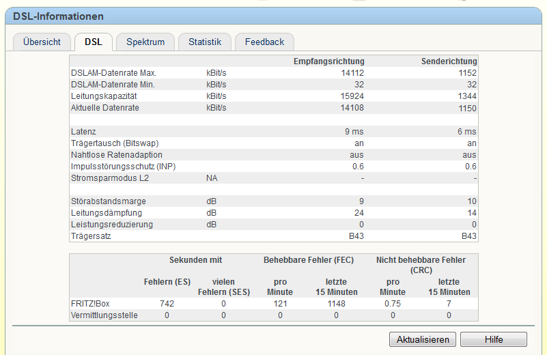Switch to the Übersicht tab
The image size is (547, 355).
(42, 42)
